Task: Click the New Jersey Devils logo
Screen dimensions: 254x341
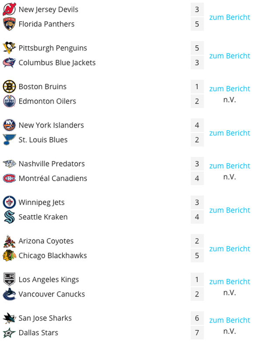Action: click(x=9, y=9)
